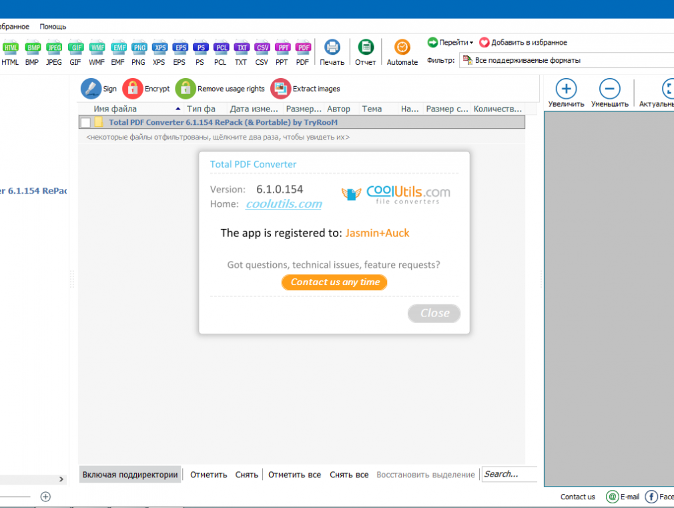Remove usage rights from PDF
The image size is (674, 508).
[220, 89]
